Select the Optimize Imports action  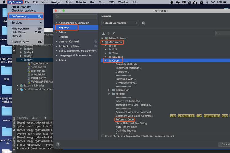click(126, 131)
